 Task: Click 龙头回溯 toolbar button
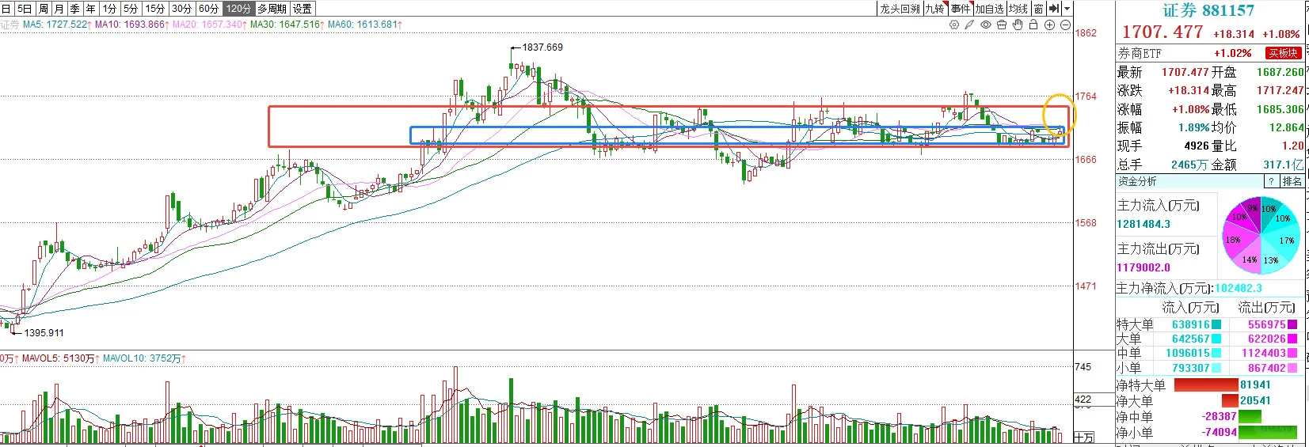click(x=900, y=9)
